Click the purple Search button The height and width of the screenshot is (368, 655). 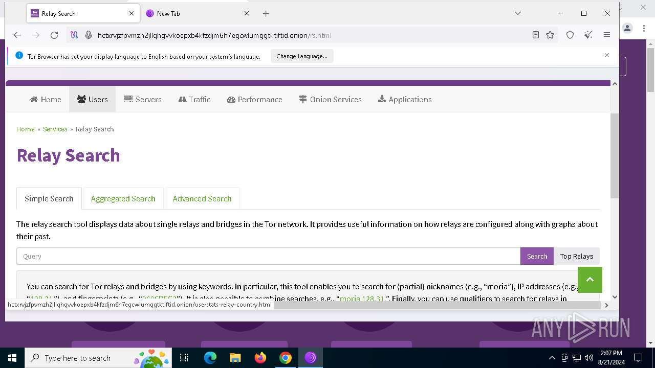coord(537,256)
